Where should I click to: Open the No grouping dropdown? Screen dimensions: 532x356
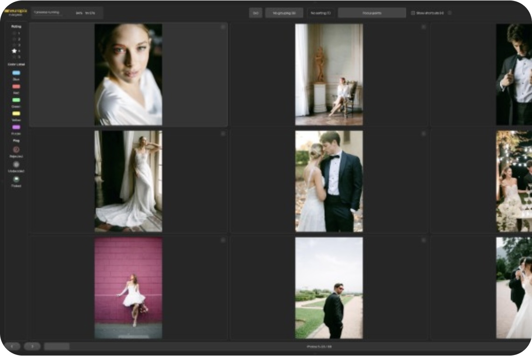pyautogui.click(x=284, y=13)
